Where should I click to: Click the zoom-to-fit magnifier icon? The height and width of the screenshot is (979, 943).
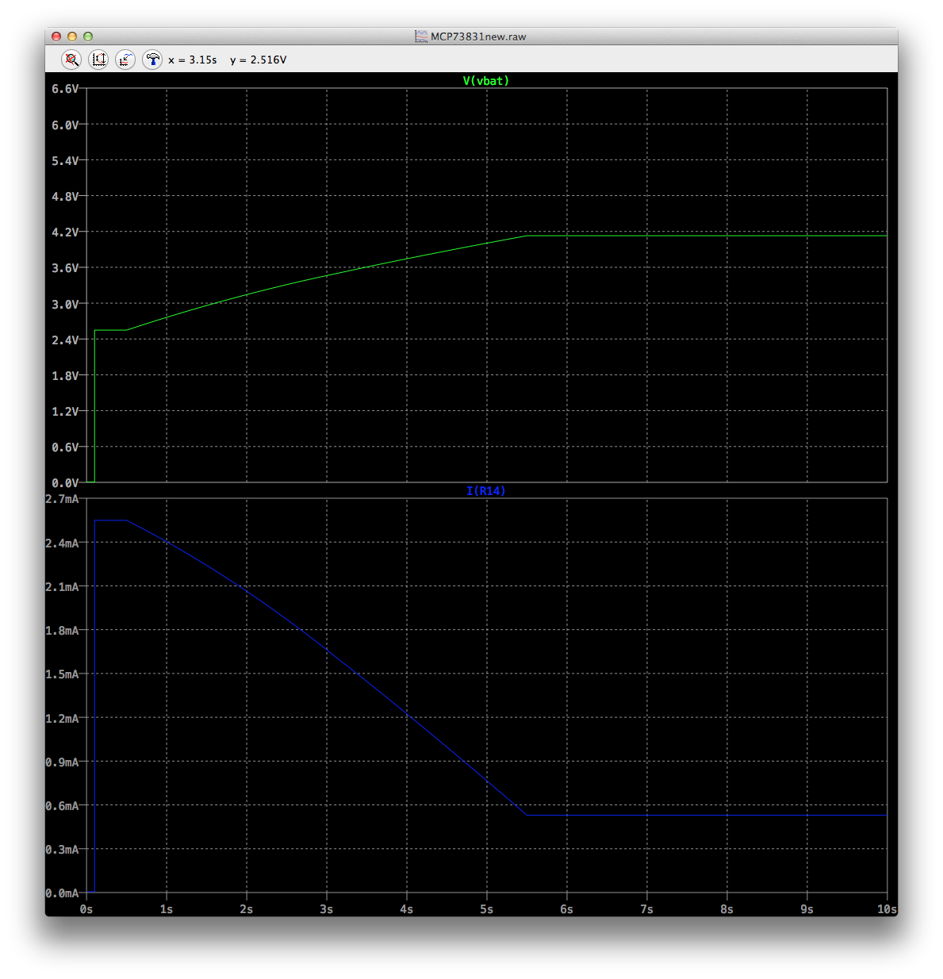click(72, 60)
